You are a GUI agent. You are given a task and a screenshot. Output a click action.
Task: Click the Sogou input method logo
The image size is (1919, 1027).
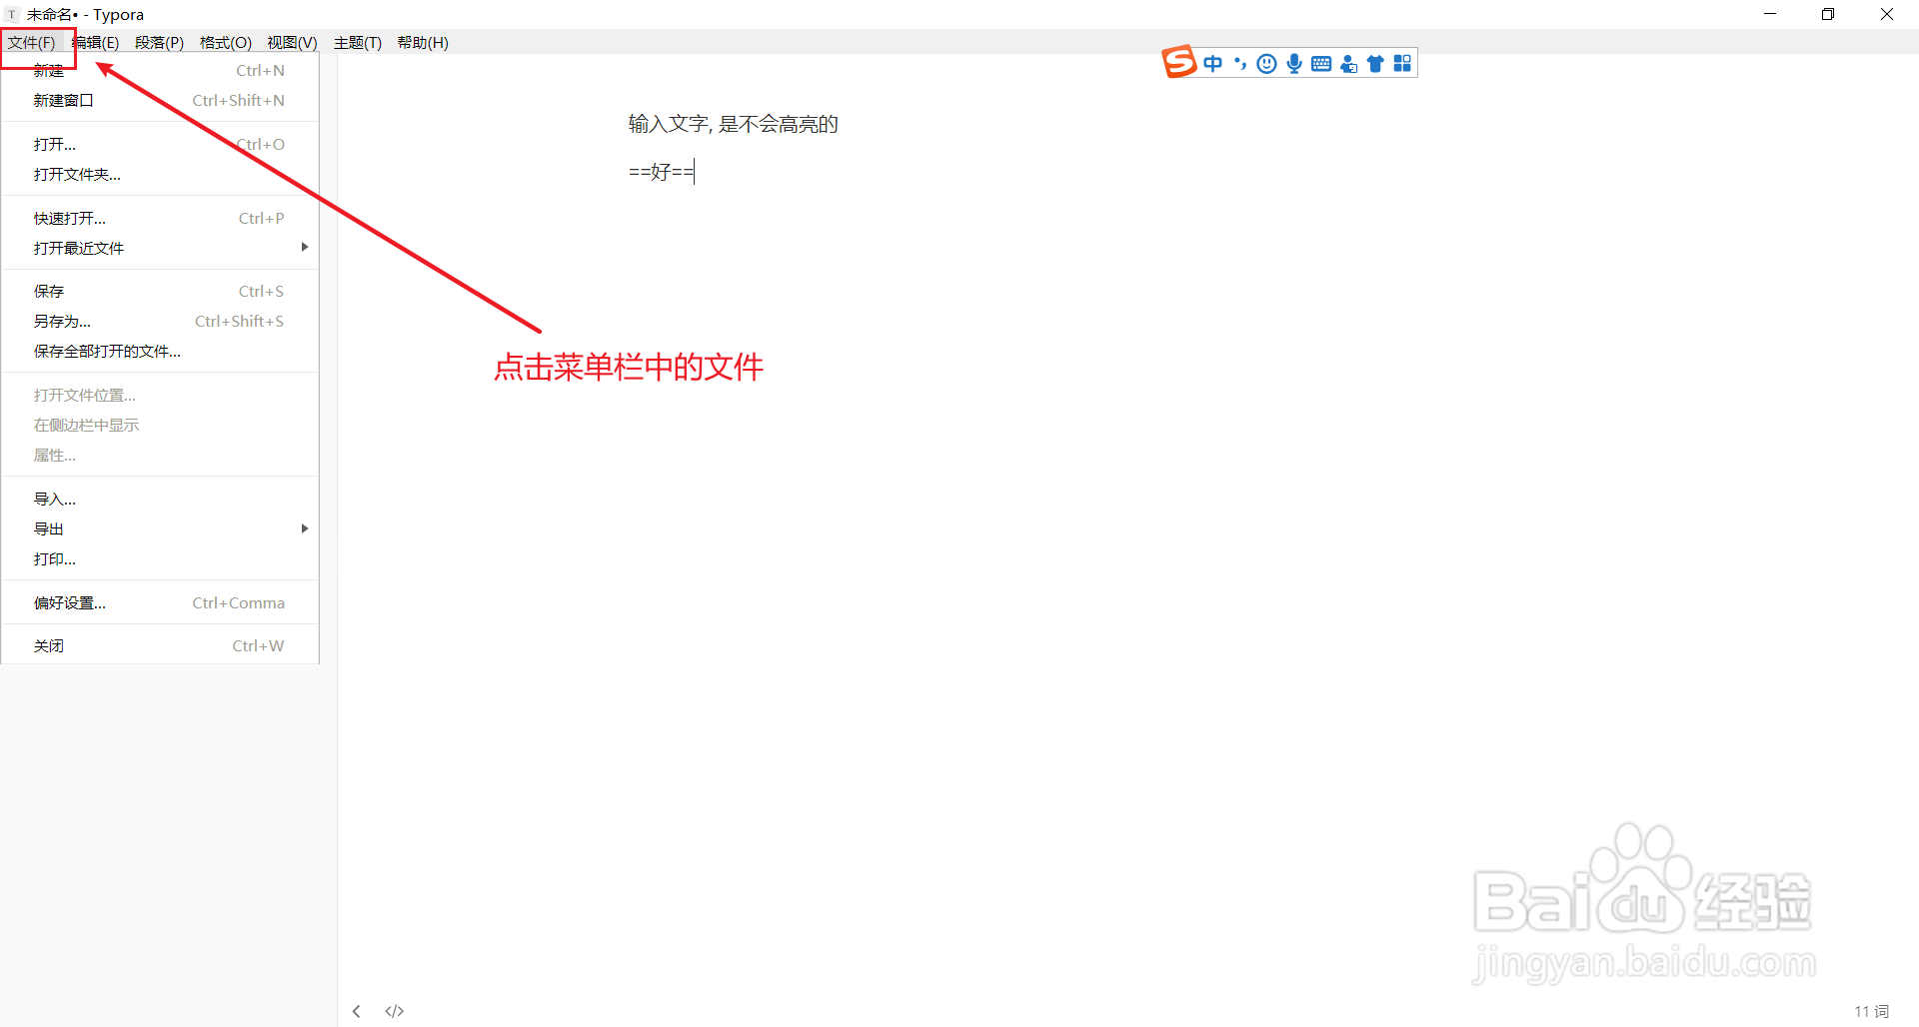tap(1179, 62)
